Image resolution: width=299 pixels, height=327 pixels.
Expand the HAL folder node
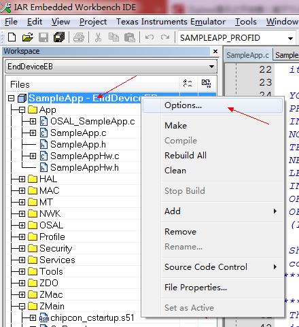(22, 179)
